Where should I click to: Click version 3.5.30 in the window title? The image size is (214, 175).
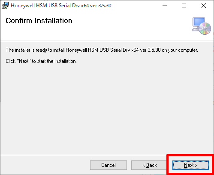[x=105, y=6]
